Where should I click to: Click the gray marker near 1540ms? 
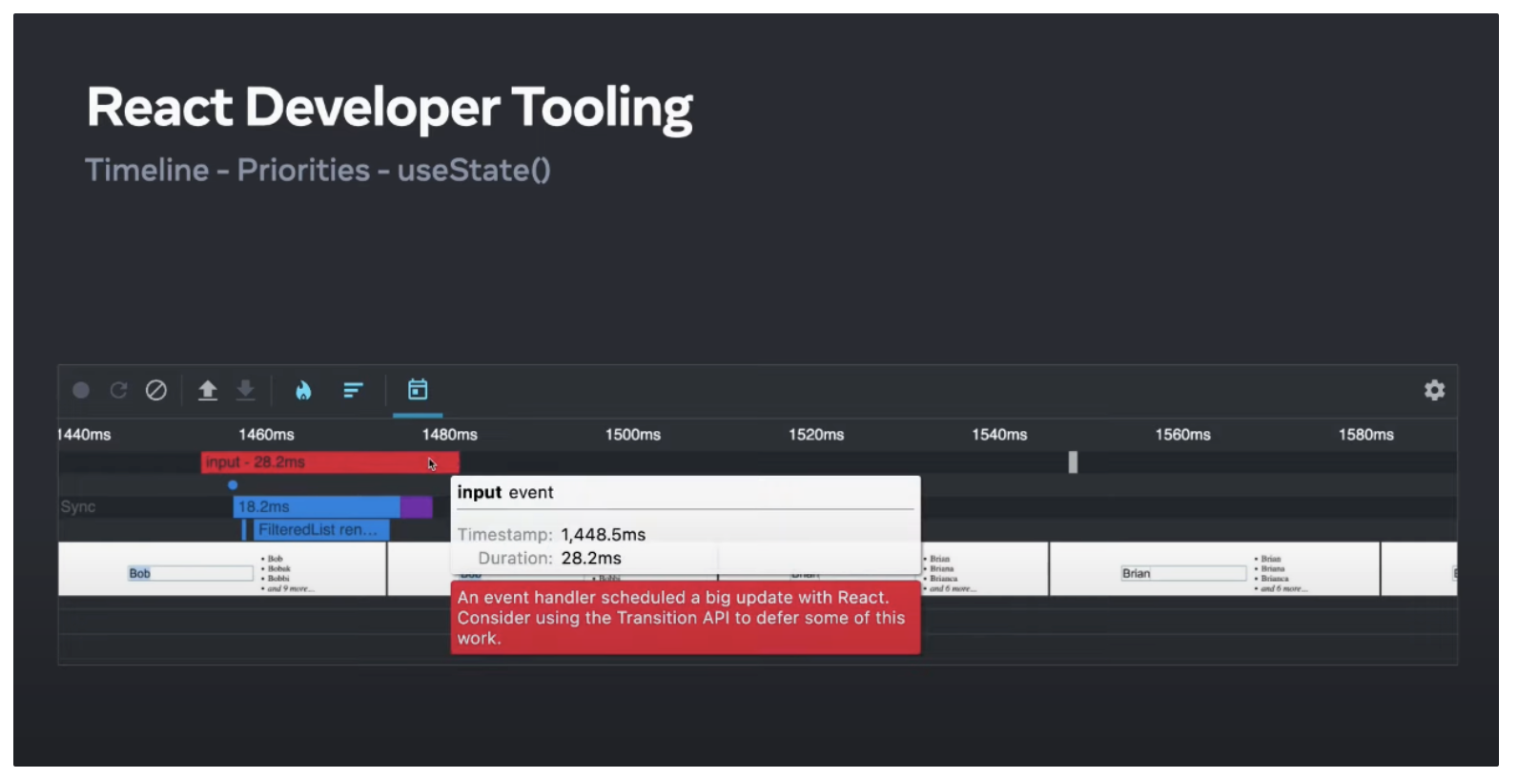[x=1073, y=462]
